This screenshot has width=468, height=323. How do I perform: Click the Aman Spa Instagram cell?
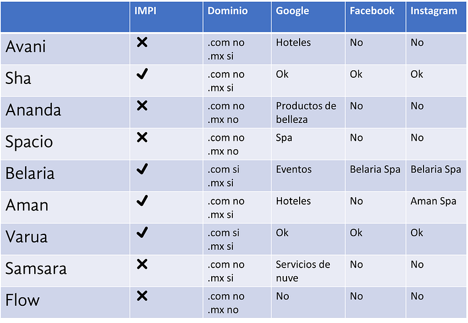(436, 208)
